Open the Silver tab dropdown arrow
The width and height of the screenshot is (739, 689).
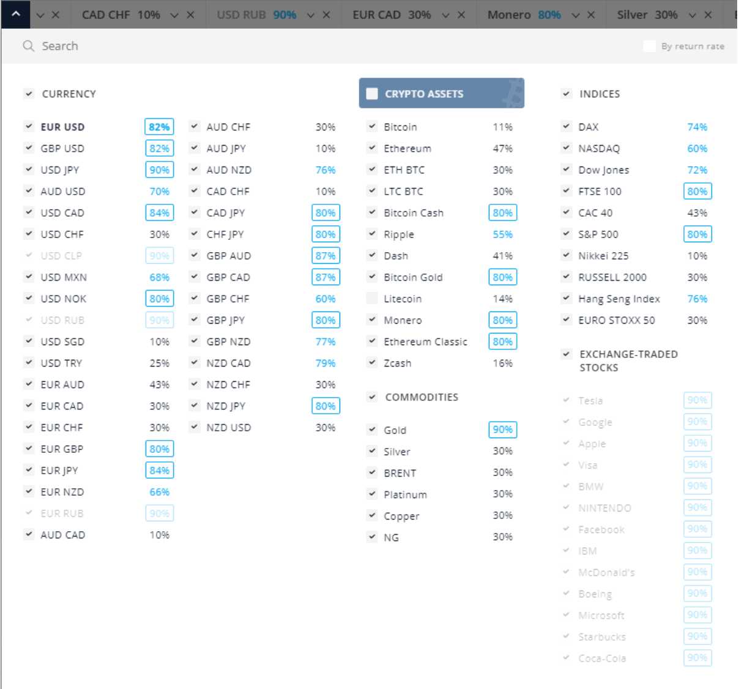[x=692, y=15]
